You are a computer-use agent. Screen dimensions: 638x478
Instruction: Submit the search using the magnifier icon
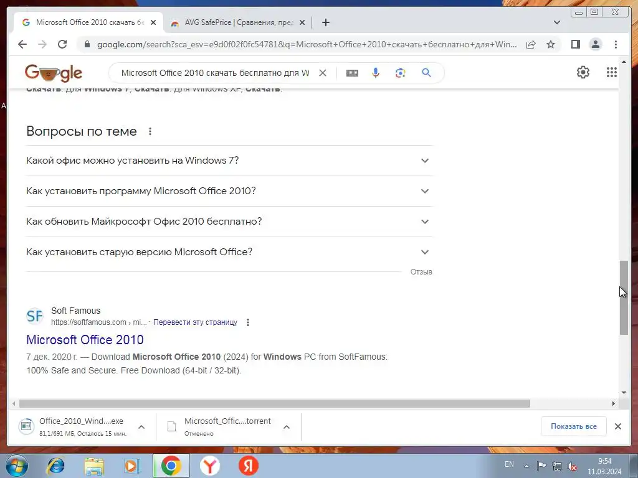(426, 73)
